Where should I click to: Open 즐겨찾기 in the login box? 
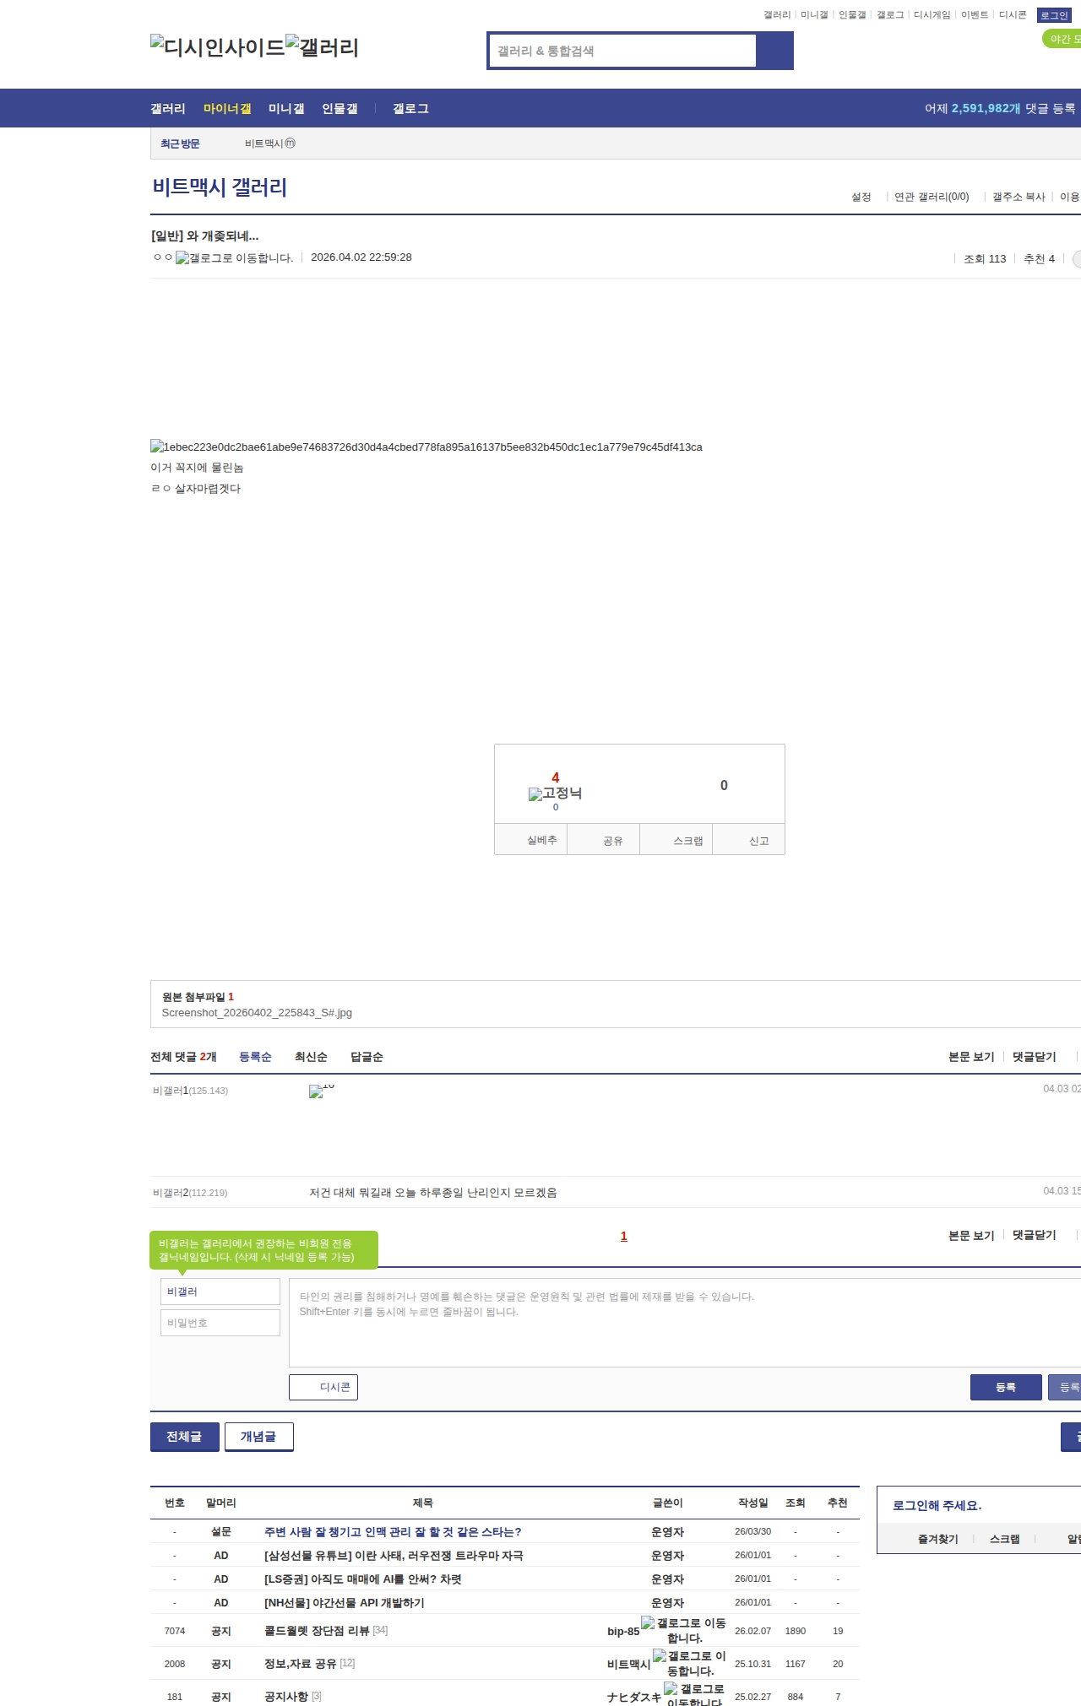[938, 1539]
